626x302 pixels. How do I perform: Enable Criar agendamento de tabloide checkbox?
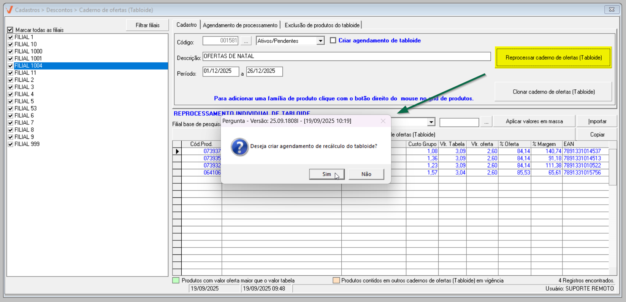pos(333,40)
